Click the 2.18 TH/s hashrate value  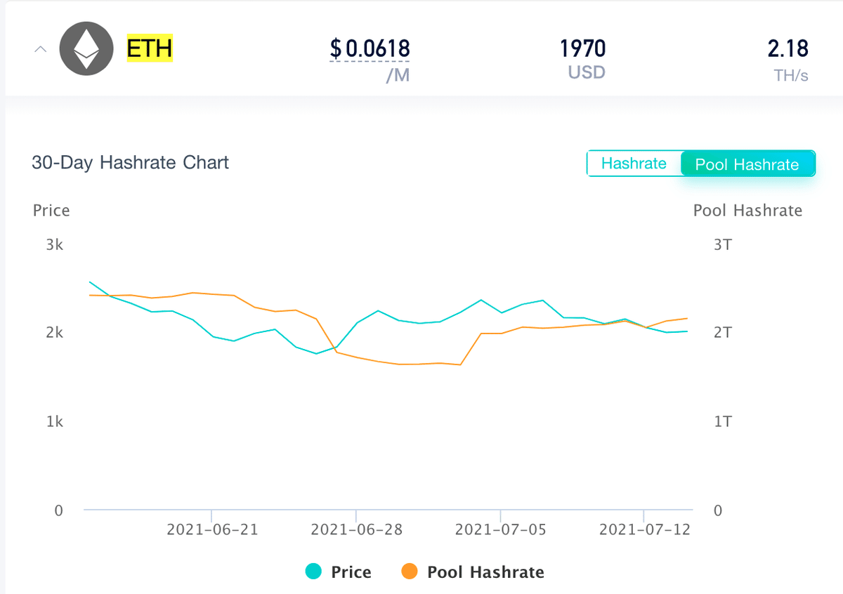788,49
